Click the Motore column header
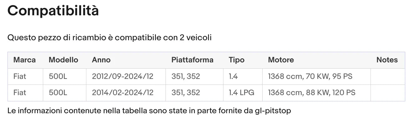Screen dimensions: 414x121 [x=281, y=60]
